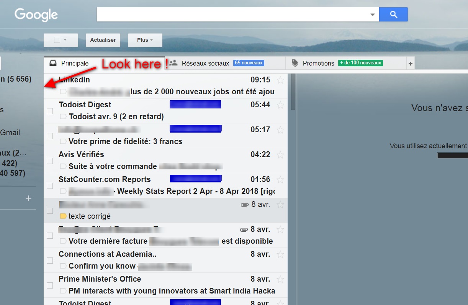Select the Todoist Digest 05:44 email checkbox

point(50,111)
